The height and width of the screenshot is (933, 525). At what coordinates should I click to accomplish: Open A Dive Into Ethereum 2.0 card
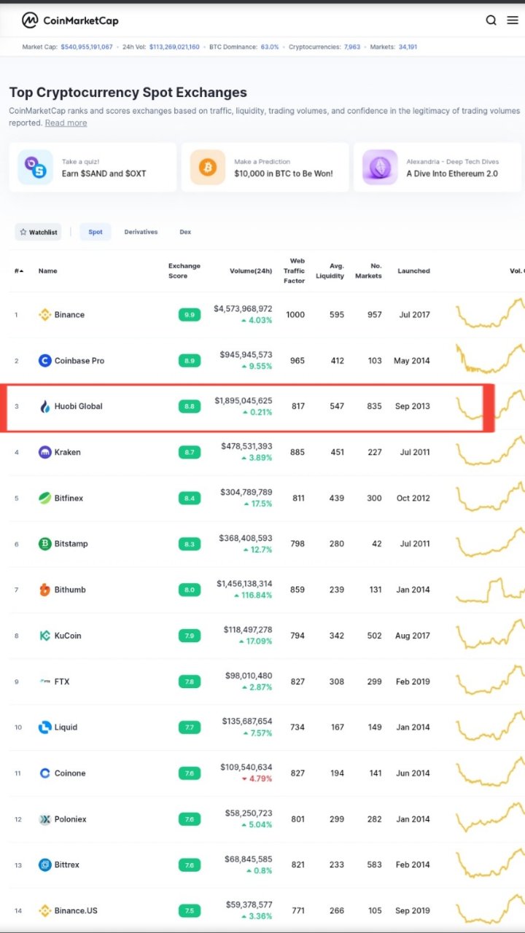pos(437,168)
